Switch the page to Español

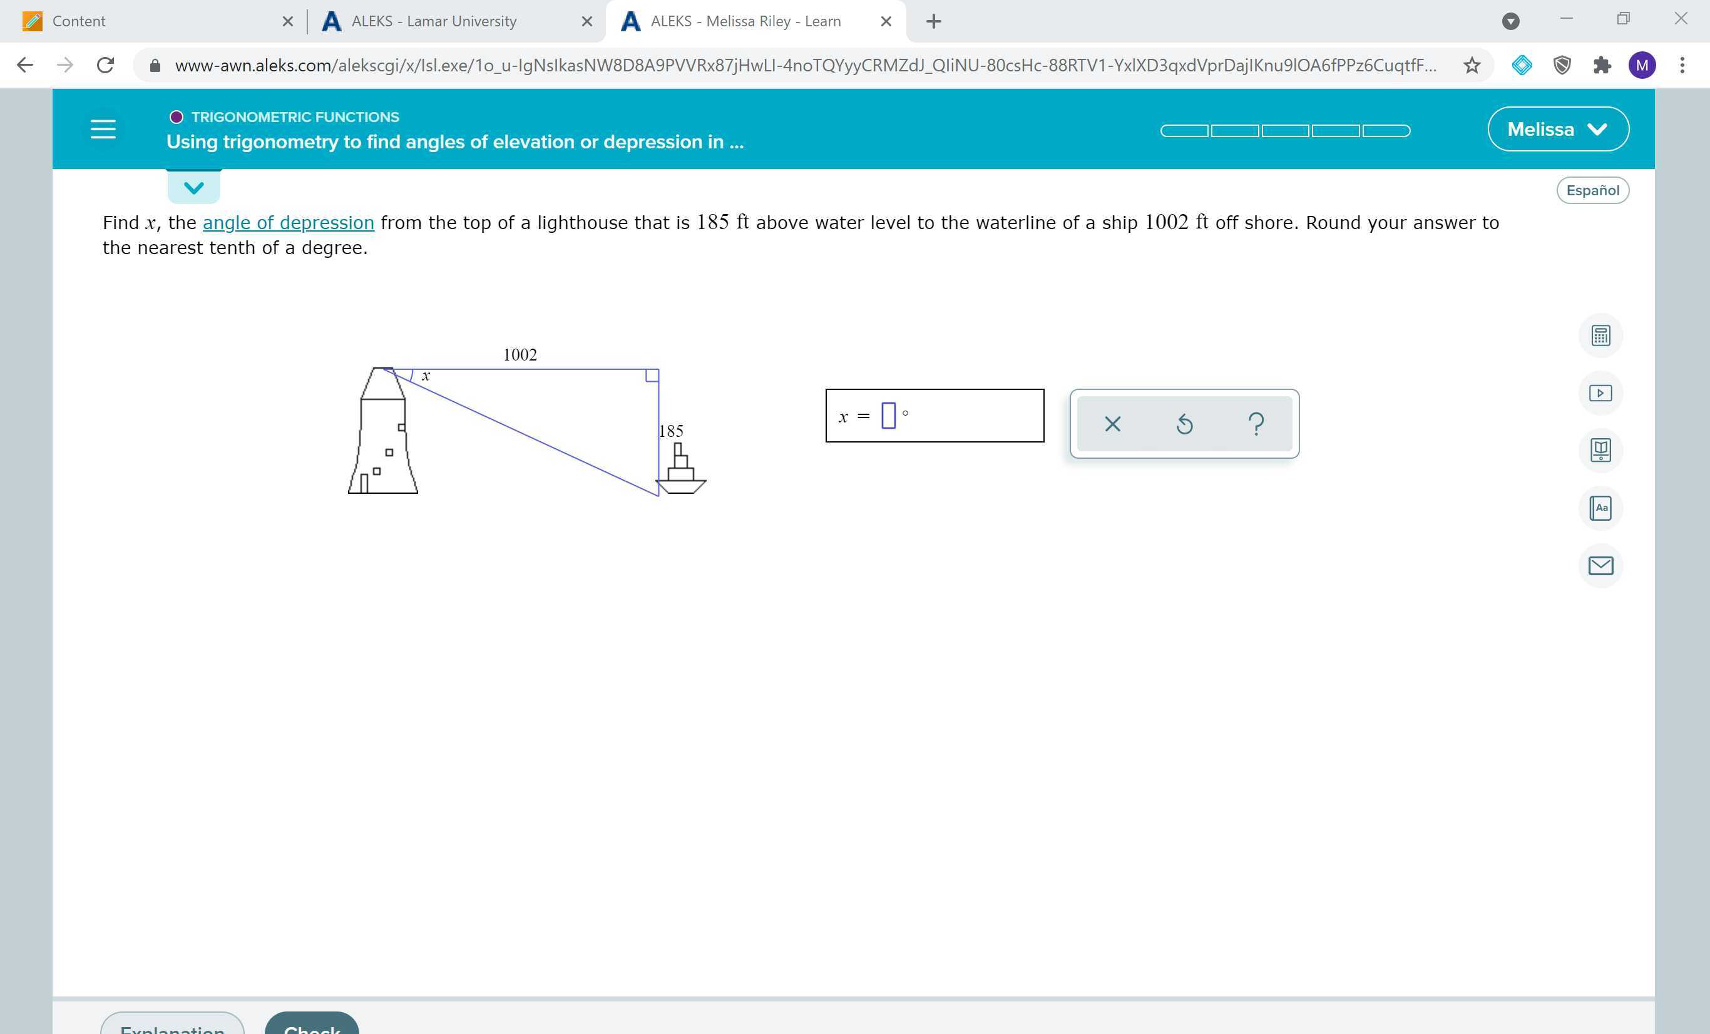click(x=1593, y=190)
